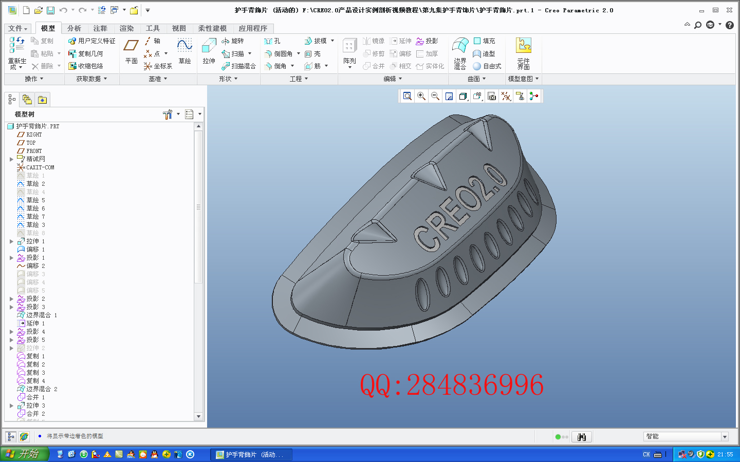Open the Style (造型) surface tool
This screenshot has width=740, height=462.
484,54
